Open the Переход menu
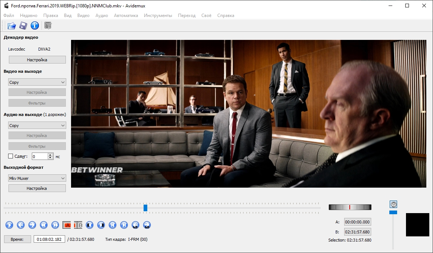The height and width of the screenshot is (253, 433). point(187,16)
